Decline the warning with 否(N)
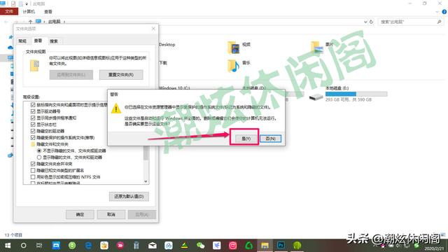Image resolution: width=448 pixels, height=252 pixels. click(270, 139)
